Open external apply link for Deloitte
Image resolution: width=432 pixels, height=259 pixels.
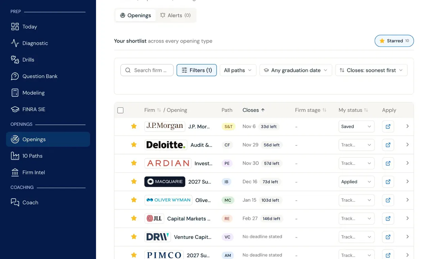coord(388,145)
